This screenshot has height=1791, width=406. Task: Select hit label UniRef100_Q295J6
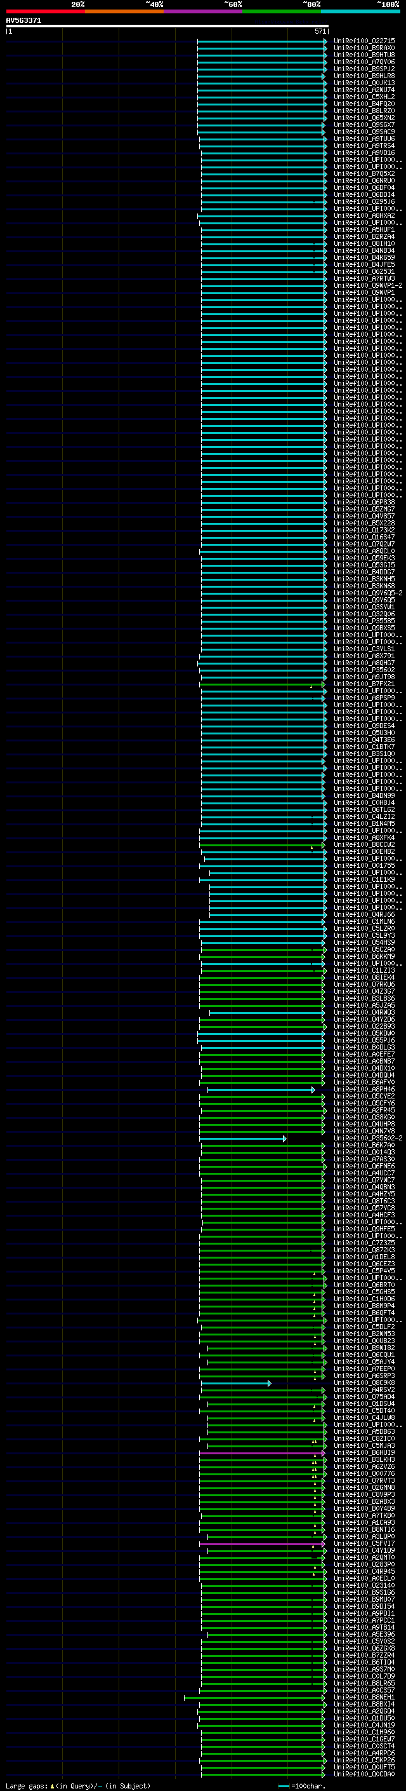pos(363,201)
